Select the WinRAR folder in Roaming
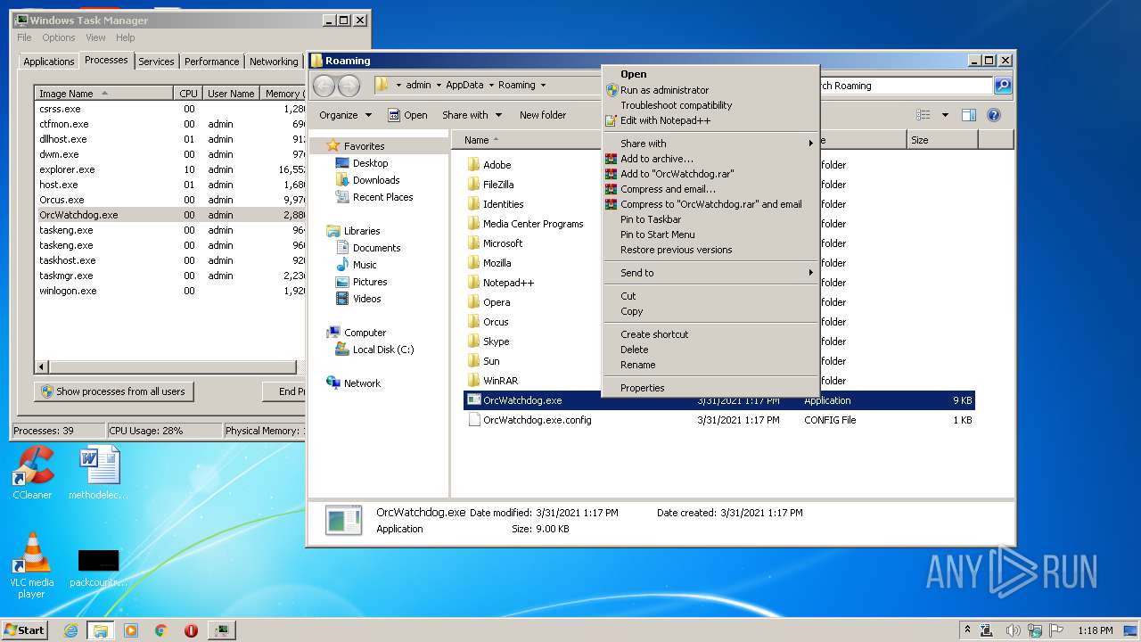 pyautogui.click(x=500, y=381)
